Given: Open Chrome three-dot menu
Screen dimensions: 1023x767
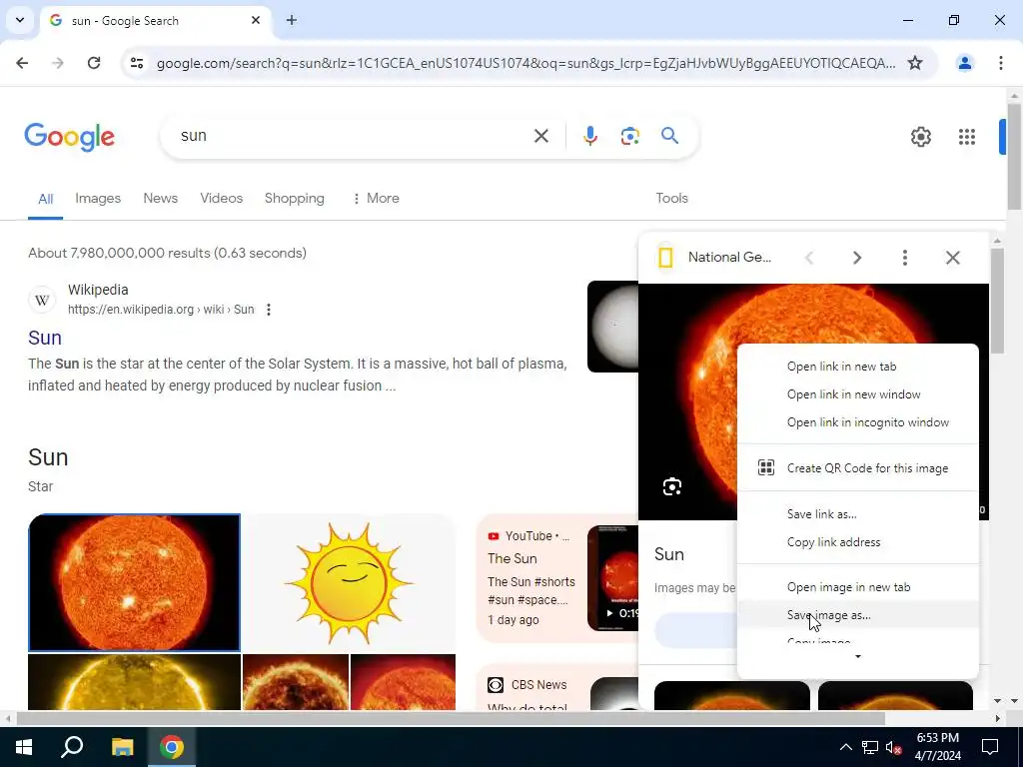Looking at the screenshot, I should point(1001,63).
